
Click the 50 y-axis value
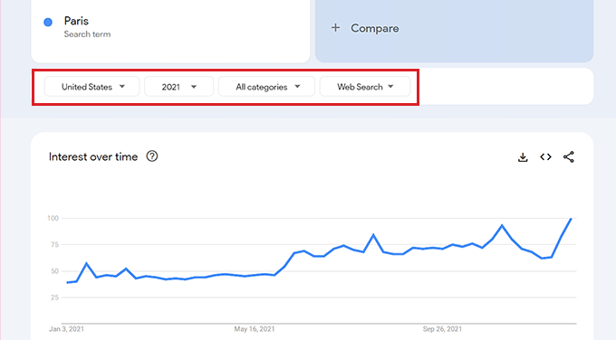click(54, 271)
